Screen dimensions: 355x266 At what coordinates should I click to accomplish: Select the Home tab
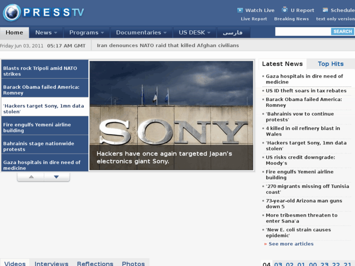point(15,33)
